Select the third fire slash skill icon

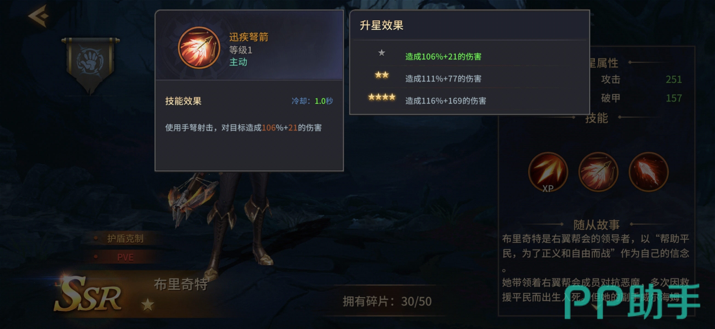(x=648, y=172)
